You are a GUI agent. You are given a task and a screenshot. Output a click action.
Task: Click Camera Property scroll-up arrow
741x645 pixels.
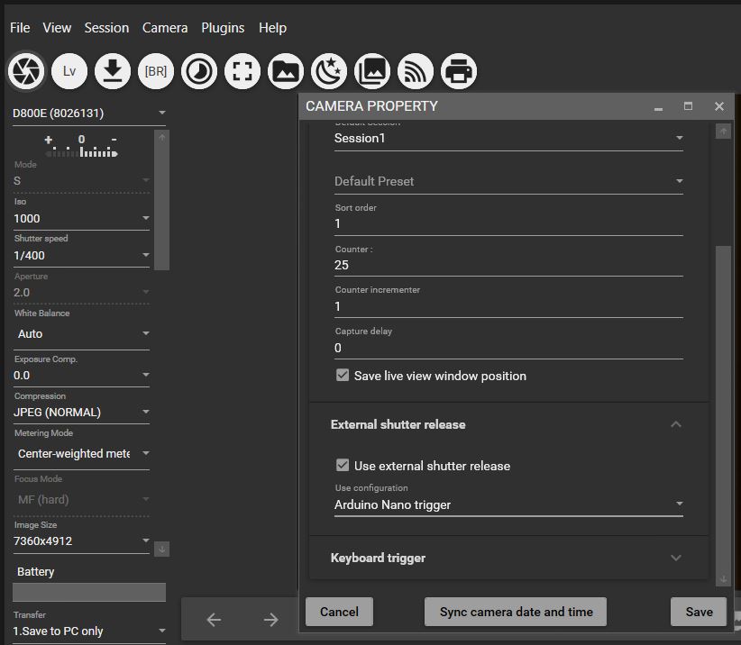click(723, 131)
